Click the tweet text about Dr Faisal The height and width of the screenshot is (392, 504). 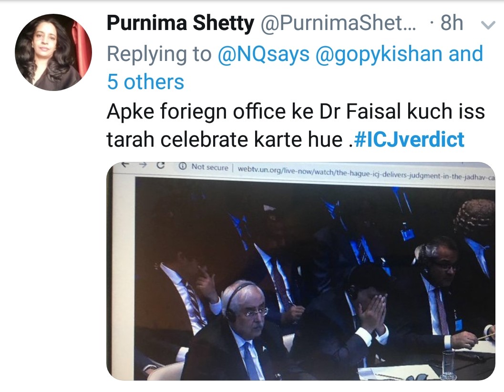(x=296, y=125)
